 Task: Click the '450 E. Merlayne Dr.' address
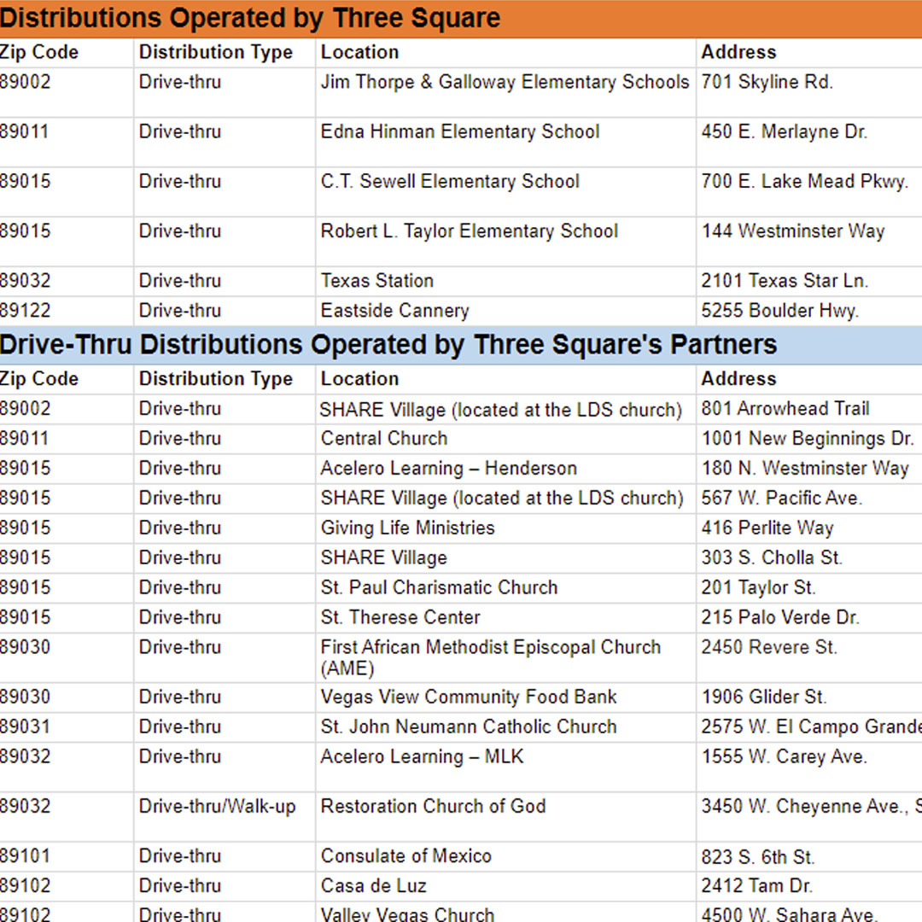[x=784, y=131]
